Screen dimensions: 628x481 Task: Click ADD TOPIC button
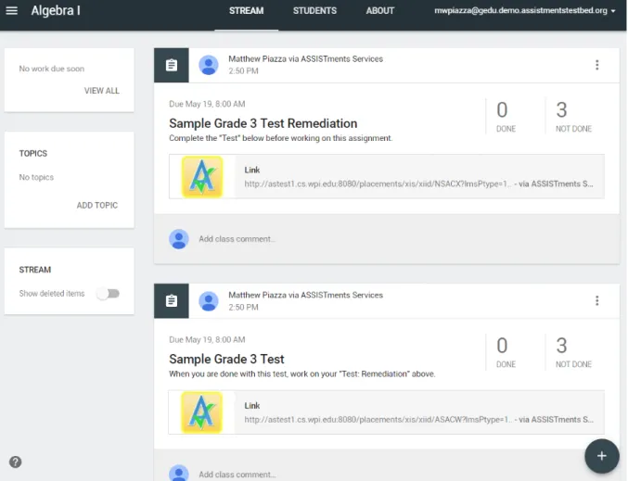(x=97, y=206)
